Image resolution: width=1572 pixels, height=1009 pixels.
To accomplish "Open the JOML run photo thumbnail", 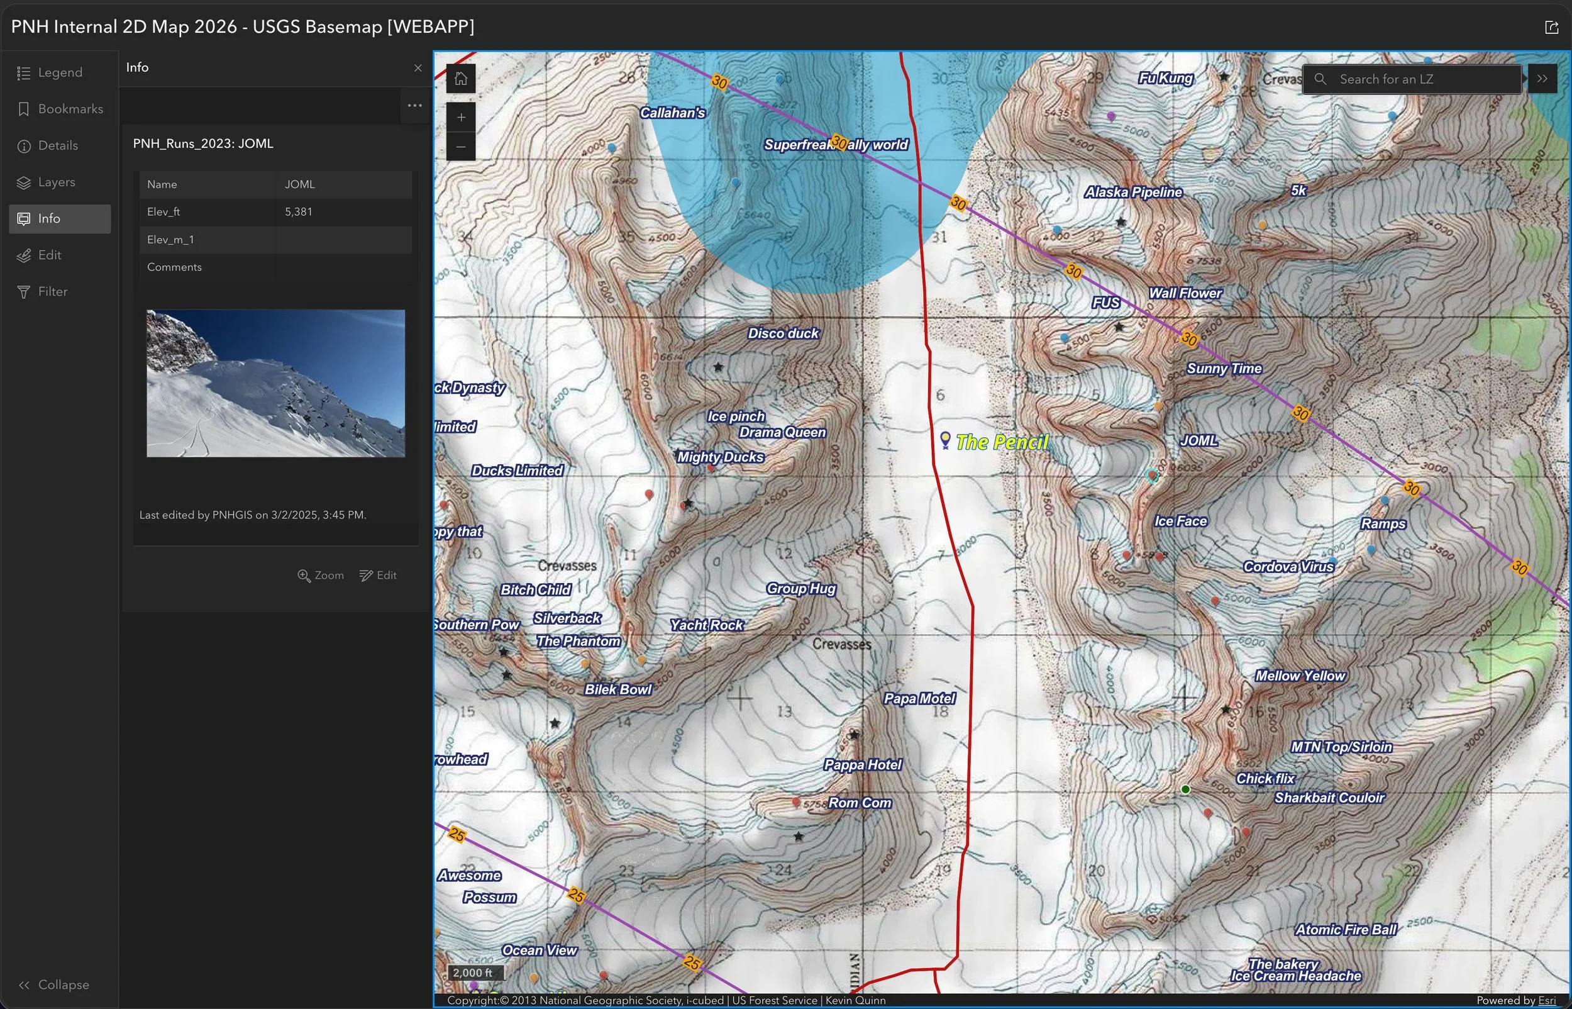I will coord(275,383).
